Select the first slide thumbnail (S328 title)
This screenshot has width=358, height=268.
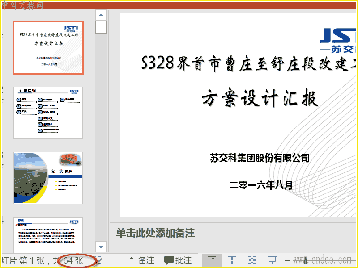tap(48, 47)
